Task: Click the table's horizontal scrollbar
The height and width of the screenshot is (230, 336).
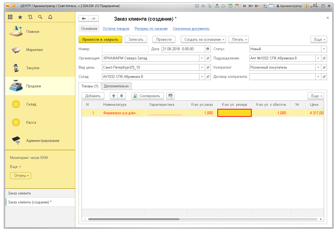Action: pos(134,219)
